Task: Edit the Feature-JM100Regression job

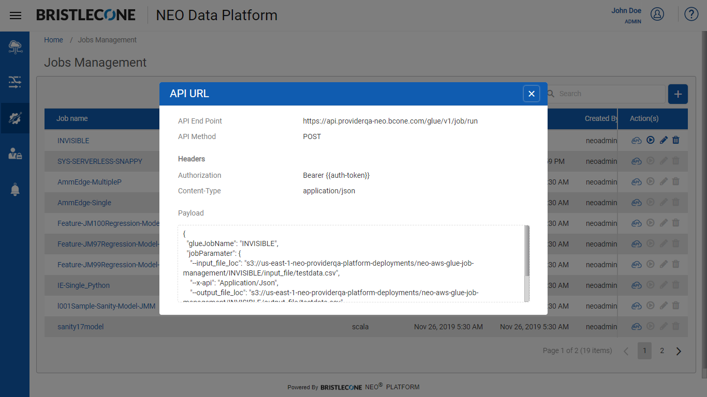Action: (x=664, y=223)
